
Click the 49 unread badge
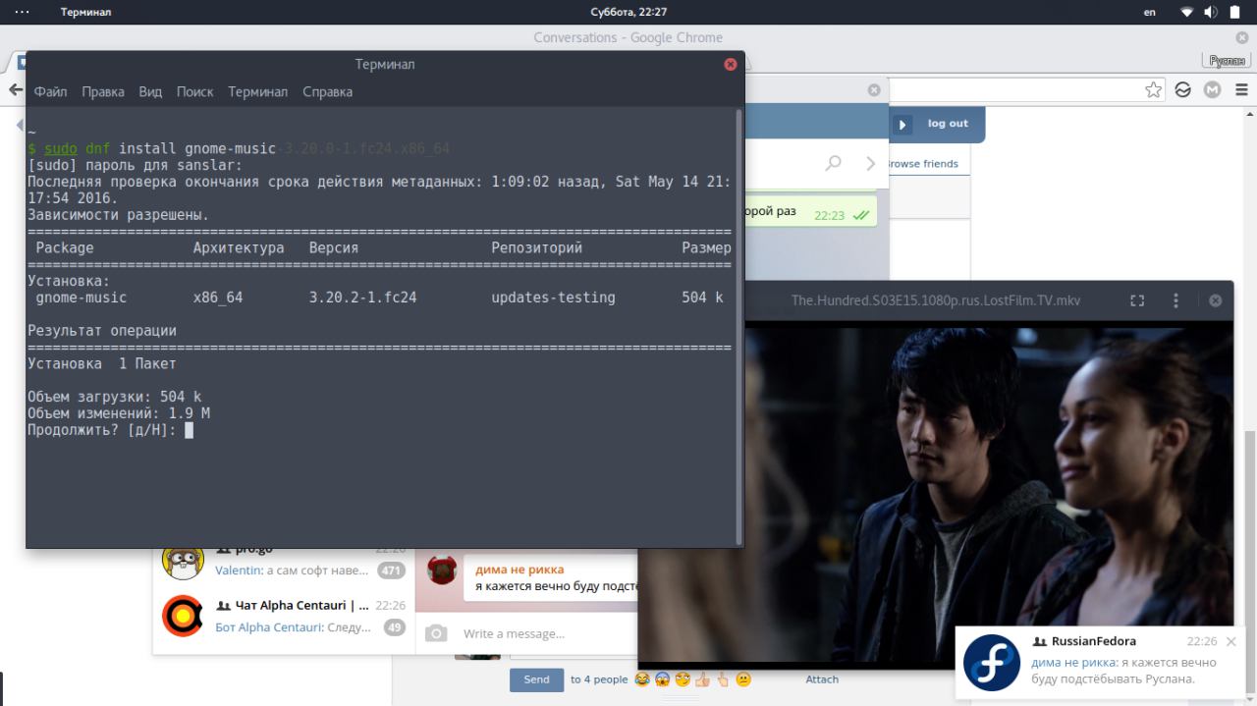(x=395, y=627)
